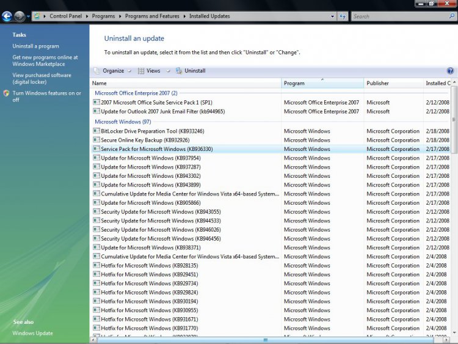Go back with the Back arrow button
Screen dimensions: 458x344
click(x=7, y=16)
